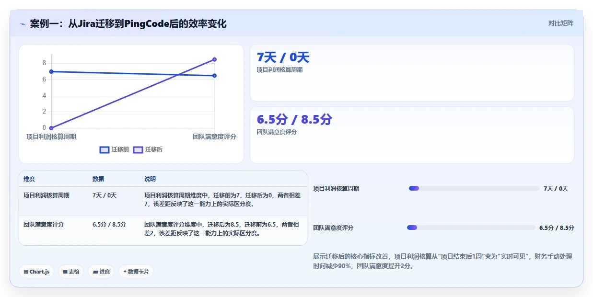This screenshot has width=593, height=297.
Task: Click the 数据卡片 tag chip
Action: [x=136, y=272]
